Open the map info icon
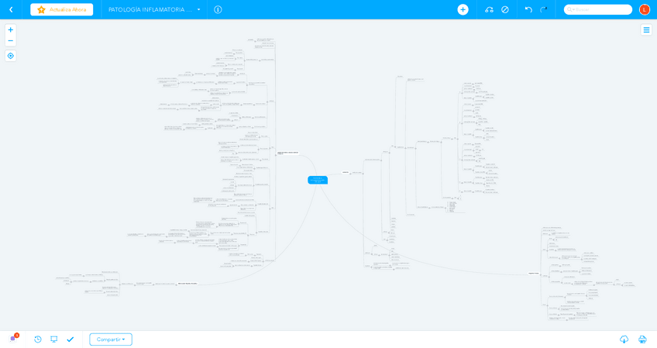Image resolution: width=657 pixels, height=348 pixels. [218, 9]
